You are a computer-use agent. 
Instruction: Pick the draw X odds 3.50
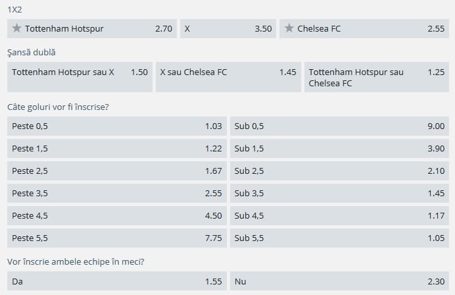tap(228, 29)
